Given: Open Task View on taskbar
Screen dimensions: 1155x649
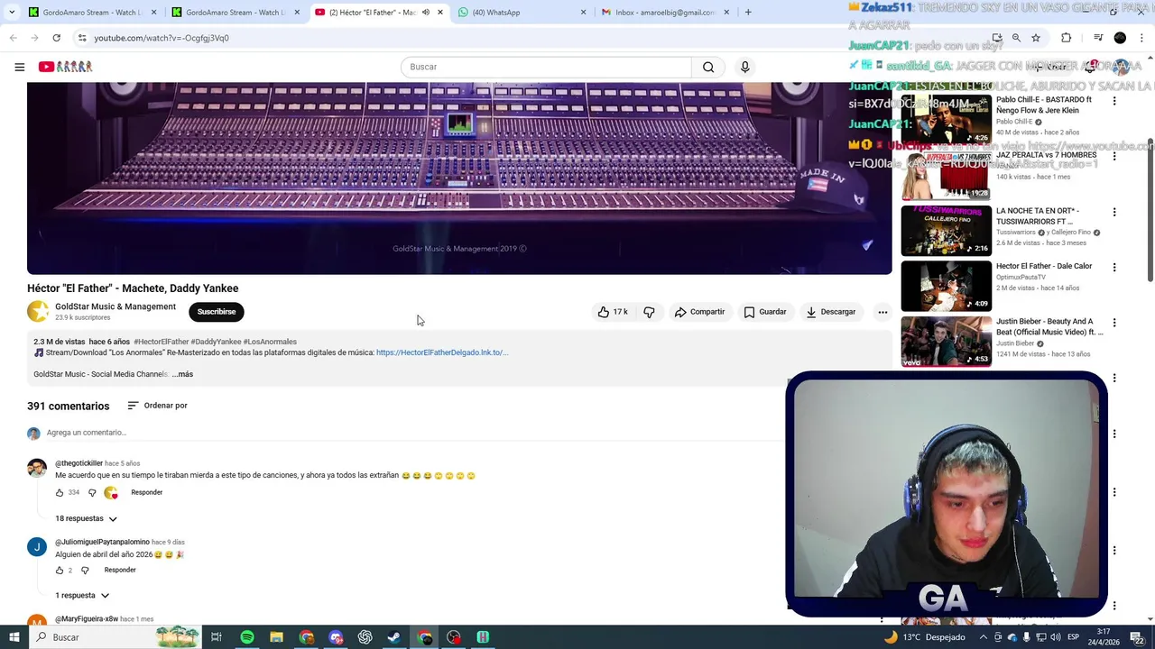Looking at the screenshot, I should pos(217,637).
